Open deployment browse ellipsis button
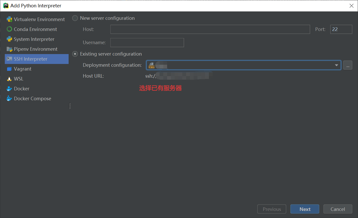Viewport: 358px width, 218px height. (348, 65)
